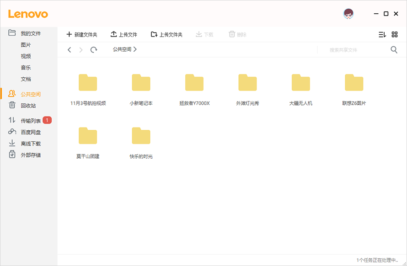Click the 上传文件夹 folder upload icon
This screenshot has width=407, height=266.
coord(154,34)
